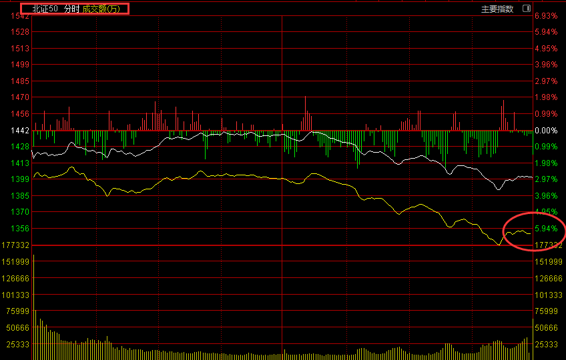Click the green 1399 price axis label
Viewport: 566px width, 360px height.
coord(20,179)
